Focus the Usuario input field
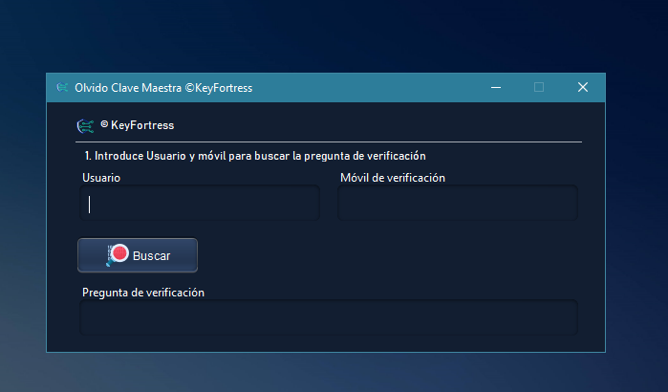The width and height of the screenshot is (668, 392). [x=199, y=204]
